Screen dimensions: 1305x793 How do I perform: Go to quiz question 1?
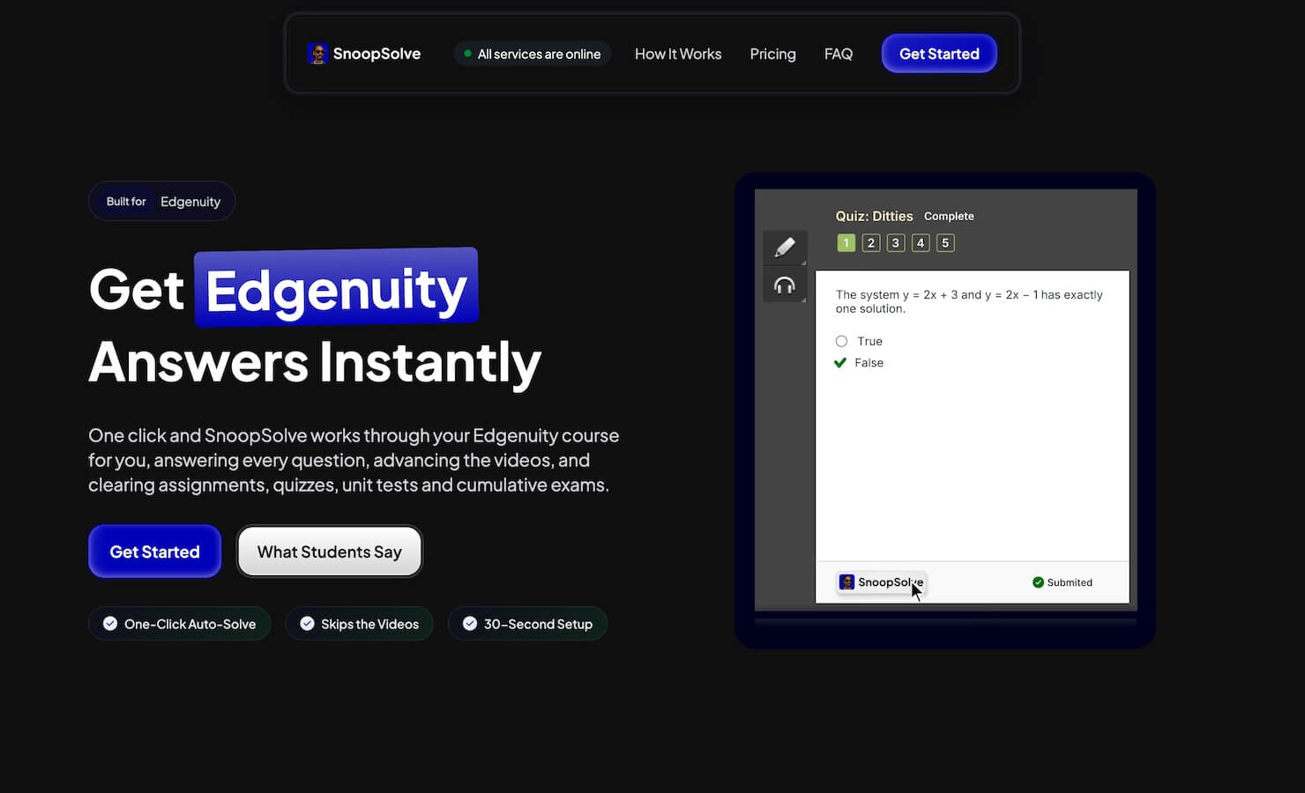[x=846, y=243]
